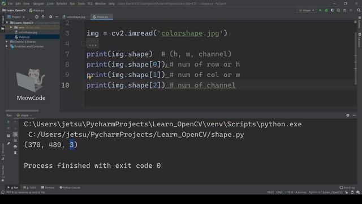
Task: Click the tool-window quick access icon at bottom-left
Action: click(x=3, y=193)
